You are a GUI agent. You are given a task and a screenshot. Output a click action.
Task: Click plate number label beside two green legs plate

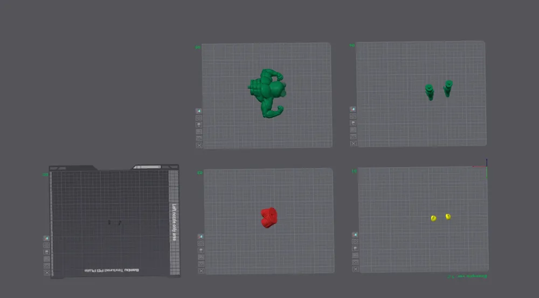click(x=351, y=45)
